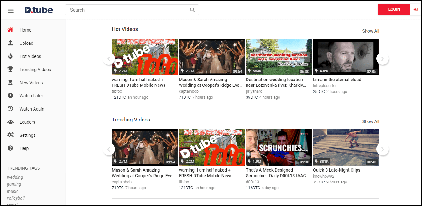422x206 pixels.
Task: Select the wedding trending tag
Action: [15, 177]
